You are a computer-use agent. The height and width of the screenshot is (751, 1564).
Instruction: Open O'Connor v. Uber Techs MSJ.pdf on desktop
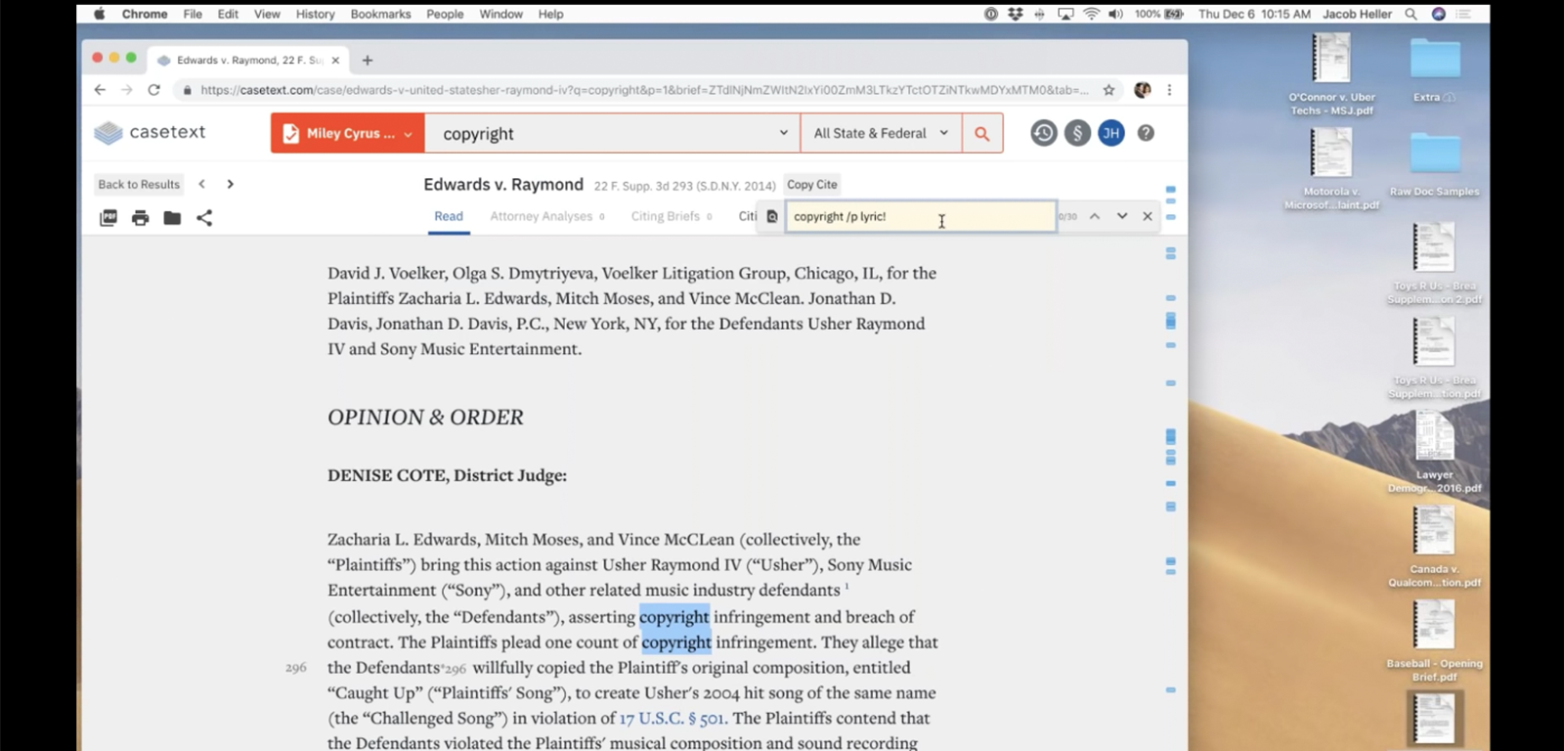coord(1331,73)
